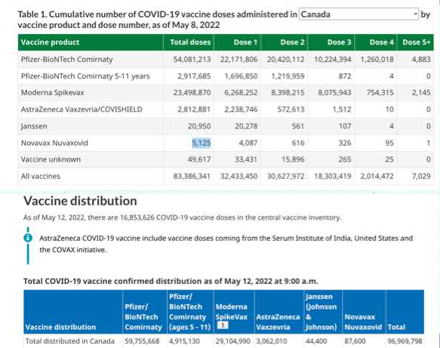
Task: Open footnote 1 under Moderna SpikeVax
Action: click(223, 325)
